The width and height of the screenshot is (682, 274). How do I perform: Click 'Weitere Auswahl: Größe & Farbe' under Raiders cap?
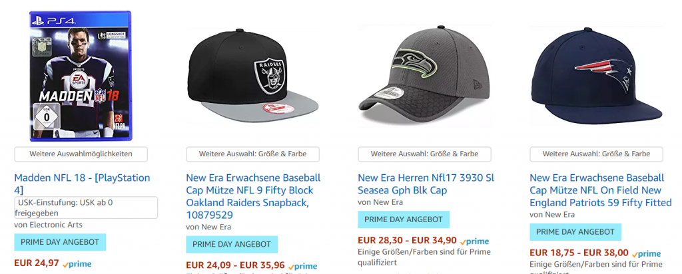coord(252,154)
